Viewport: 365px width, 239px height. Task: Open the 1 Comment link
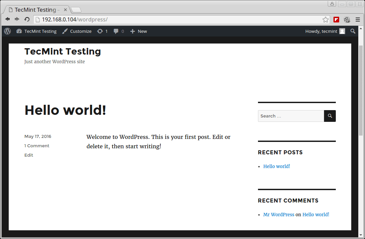click(x=37, y=146)
